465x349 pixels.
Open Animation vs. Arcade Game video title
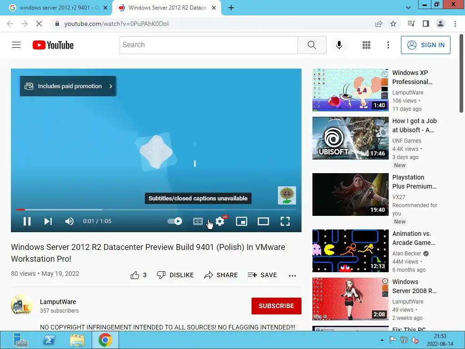tap(414, 238)
